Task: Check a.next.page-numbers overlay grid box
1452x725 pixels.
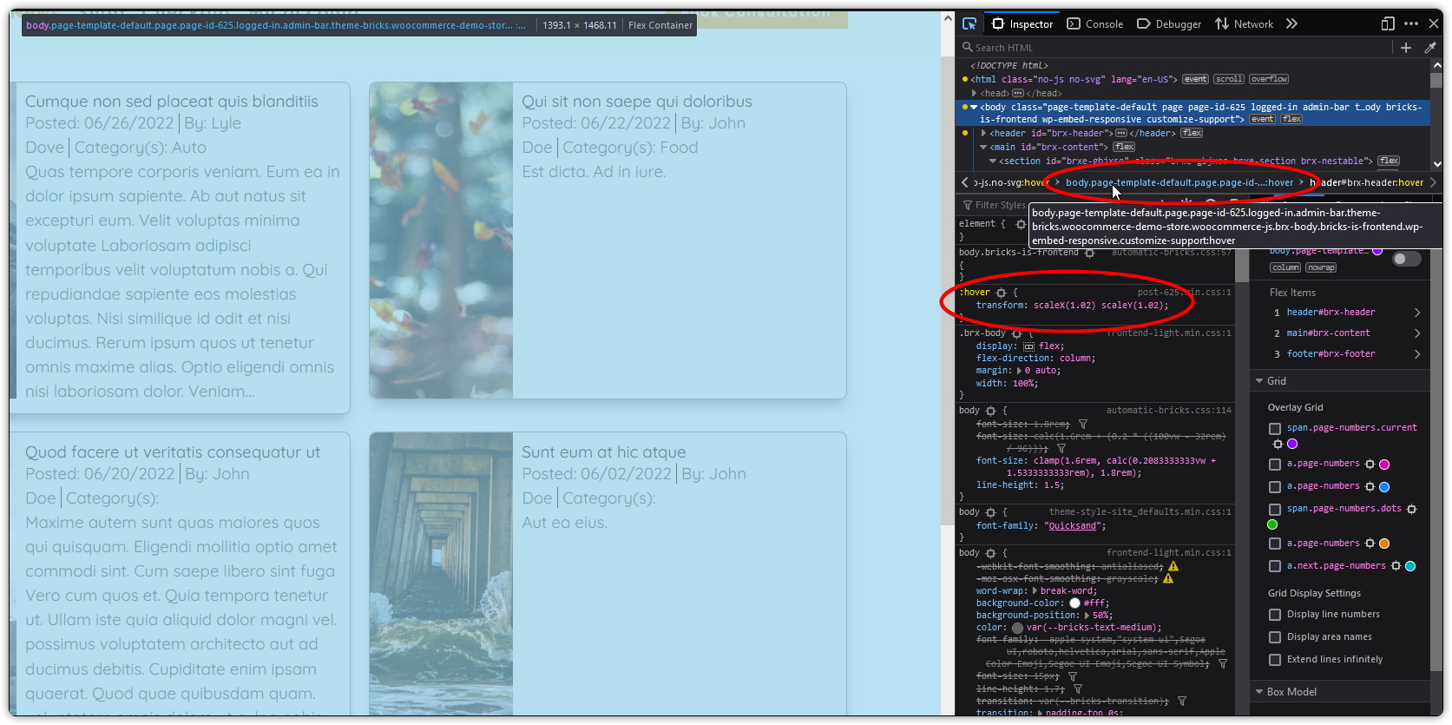Action: tap(1275, 566)
